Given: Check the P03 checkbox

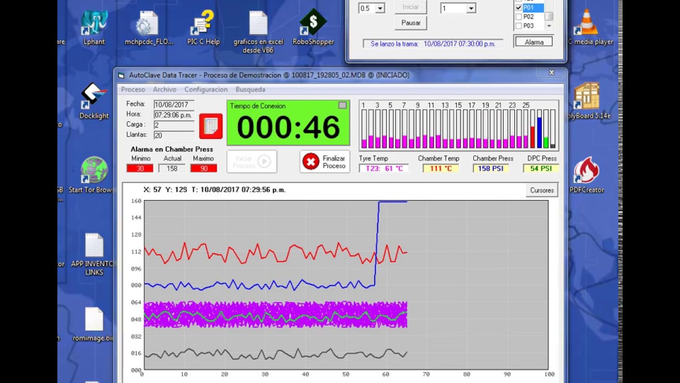Looking at the screenshot, I should (519, 26).
